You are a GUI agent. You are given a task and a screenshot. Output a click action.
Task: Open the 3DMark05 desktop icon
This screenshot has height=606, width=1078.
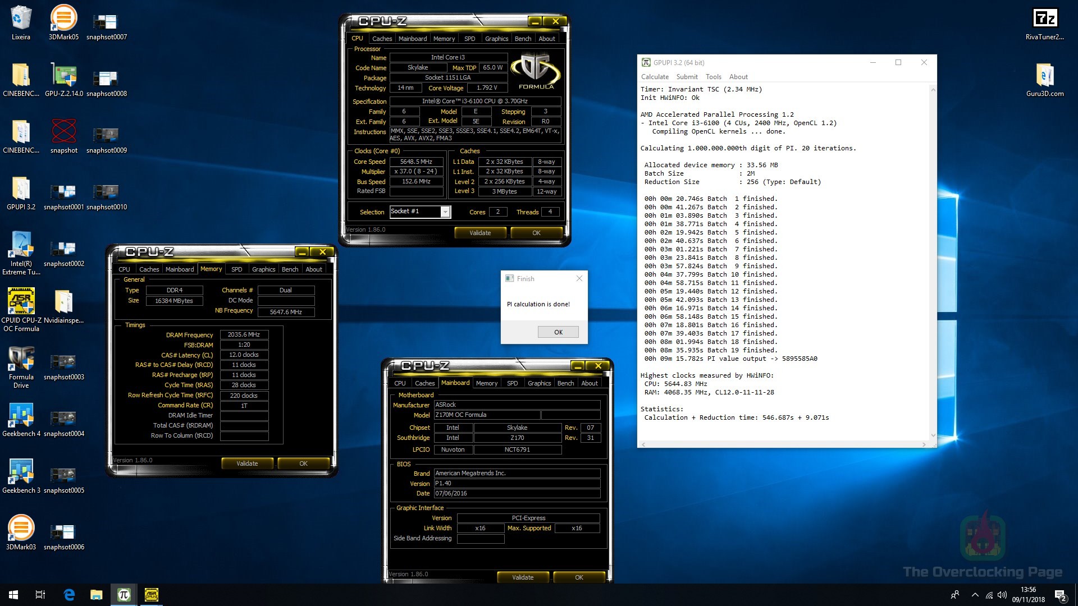63,19
